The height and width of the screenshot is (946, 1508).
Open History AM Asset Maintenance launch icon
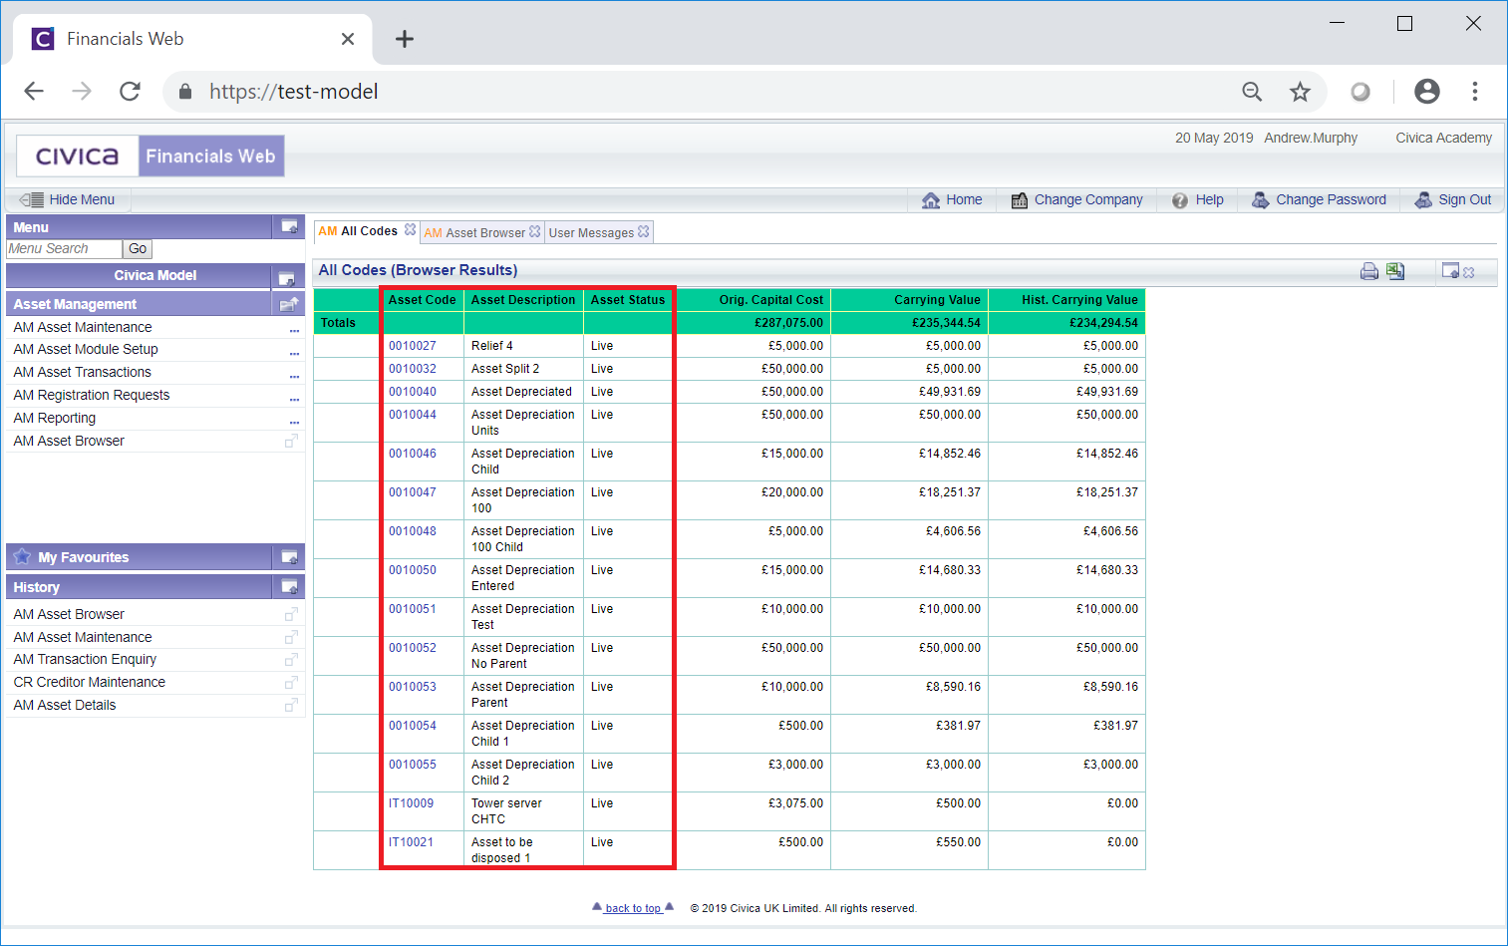click(291, 637)
